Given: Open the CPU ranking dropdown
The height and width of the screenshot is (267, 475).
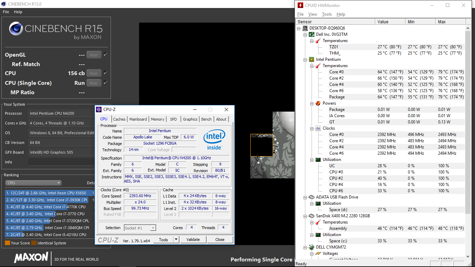Looking at the screenshot, I should coord(33,183).
